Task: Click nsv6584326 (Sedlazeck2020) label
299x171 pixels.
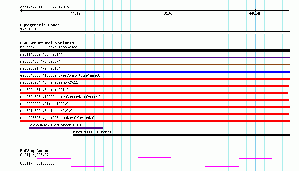Action: coord(55,125)
